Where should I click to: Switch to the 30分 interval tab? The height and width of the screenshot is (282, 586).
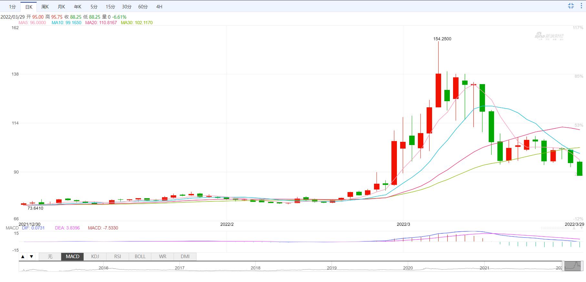click(x=127, y=7)
